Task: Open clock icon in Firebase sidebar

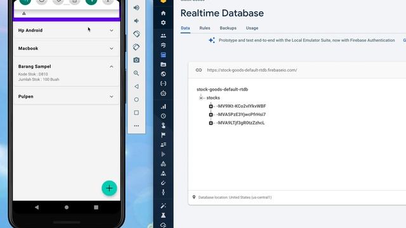Action: (164, 116)
